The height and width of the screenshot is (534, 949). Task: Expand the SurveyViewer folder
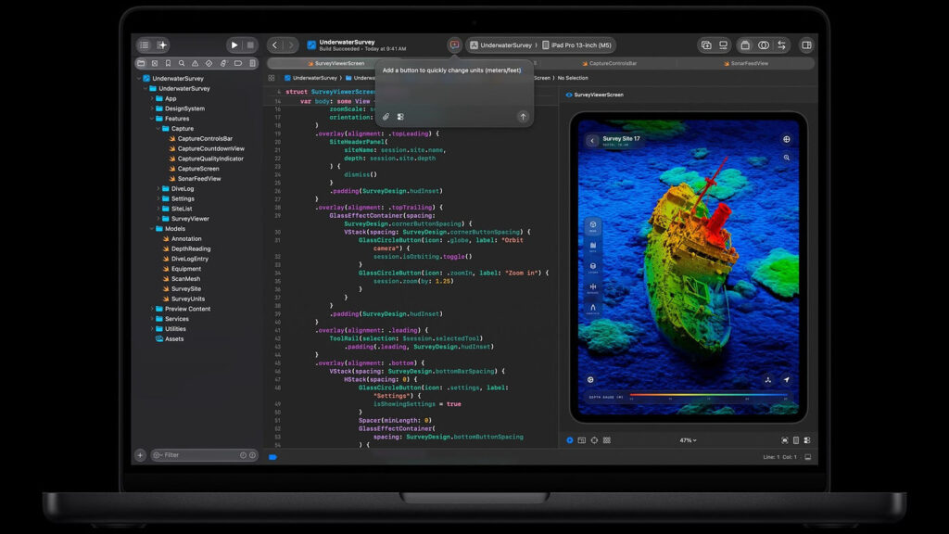point(158,219)
